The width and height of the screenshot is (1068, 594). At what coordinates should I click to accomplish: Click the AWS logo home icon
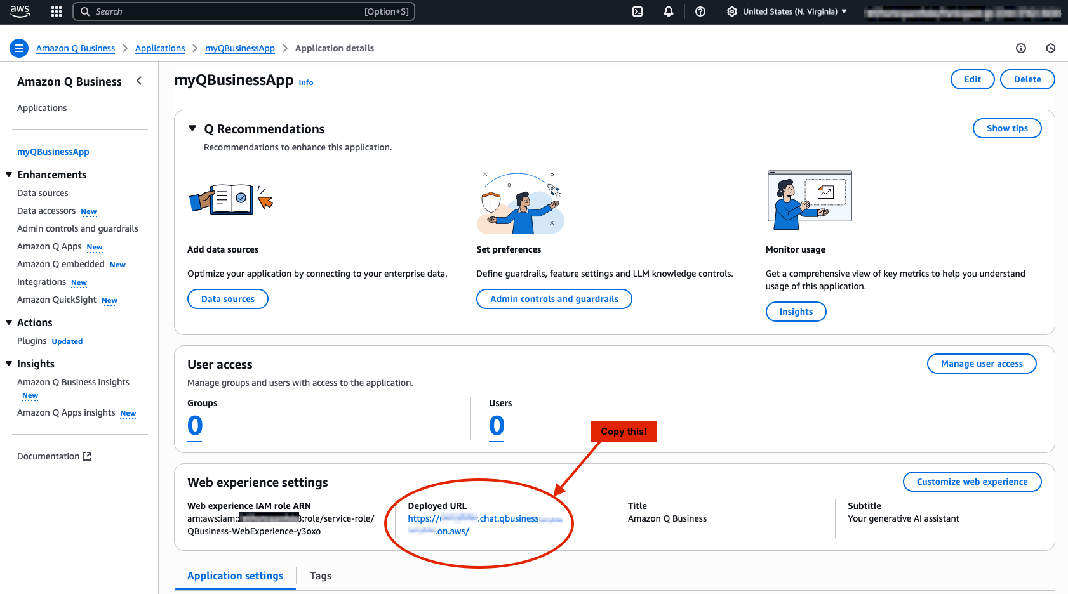coord(20,11)
